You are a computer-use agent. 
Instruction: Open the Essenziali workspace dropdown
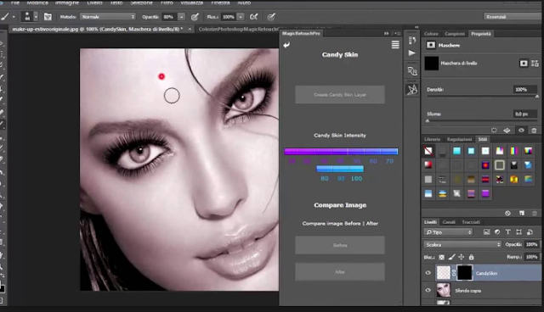513,17
